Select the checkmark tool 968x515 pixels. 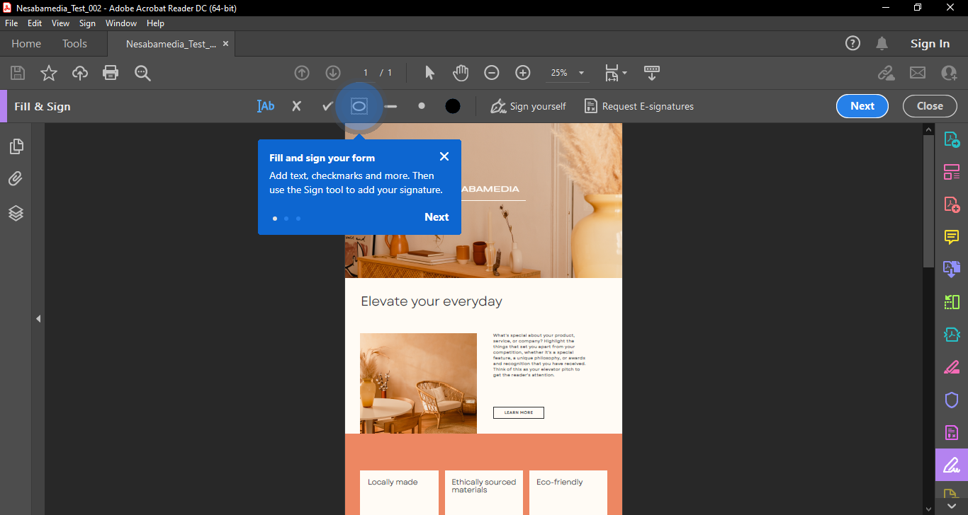[x=327, y=106]
